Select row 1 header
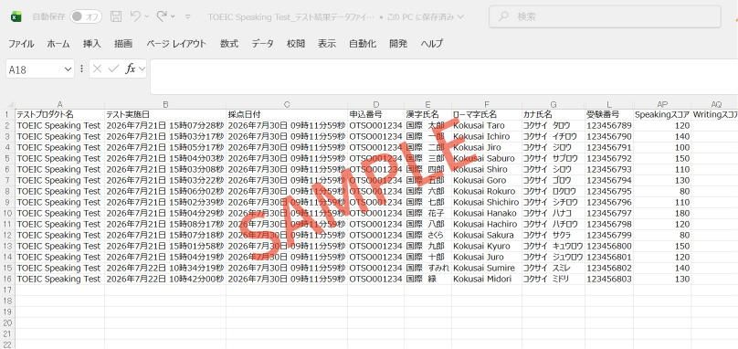The image size is (738, 349). 7,114
